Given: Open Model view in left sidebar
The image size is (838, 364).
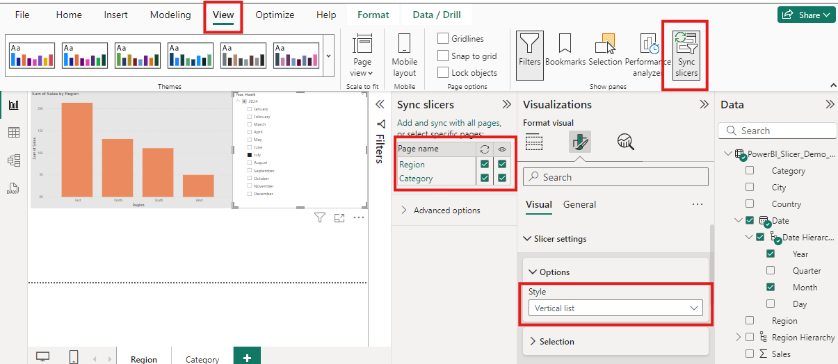Looking at the screenshot, I should point(14,160).
